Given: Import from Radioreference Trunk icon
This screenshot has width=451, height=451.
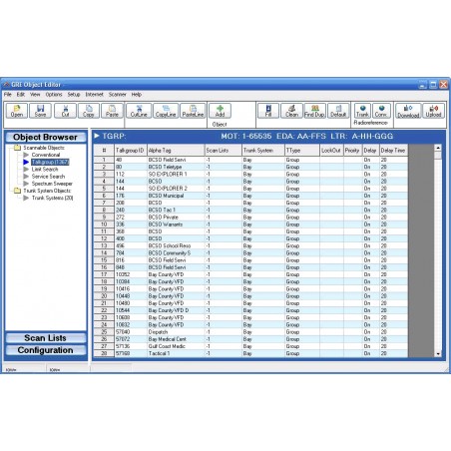Looking at the screenshot, I should (362, 111).
